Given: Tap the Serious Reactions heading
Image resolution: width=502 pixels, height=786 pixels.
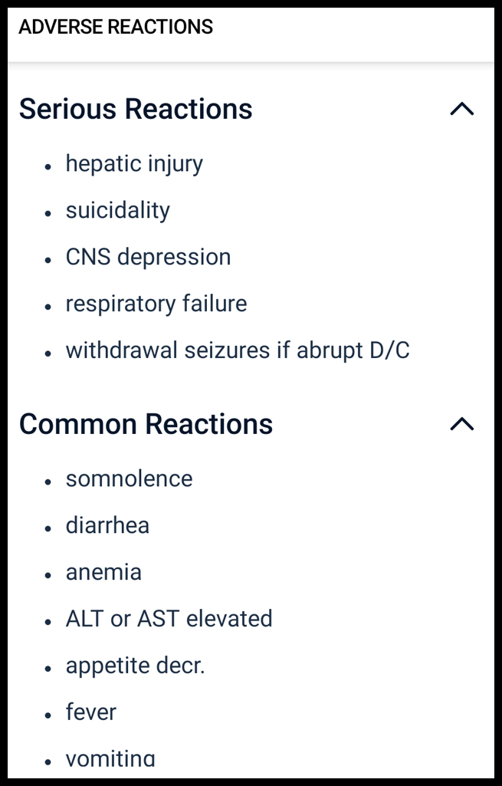Looking at the screenshot, I should coord(136,109).
